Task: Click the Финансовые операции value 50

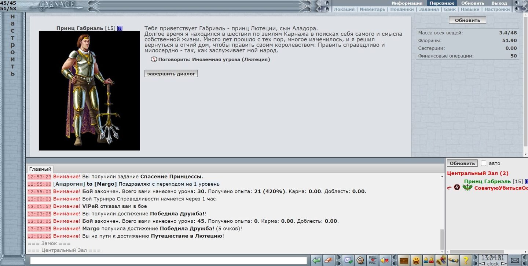Action: [x=513, y=56]
